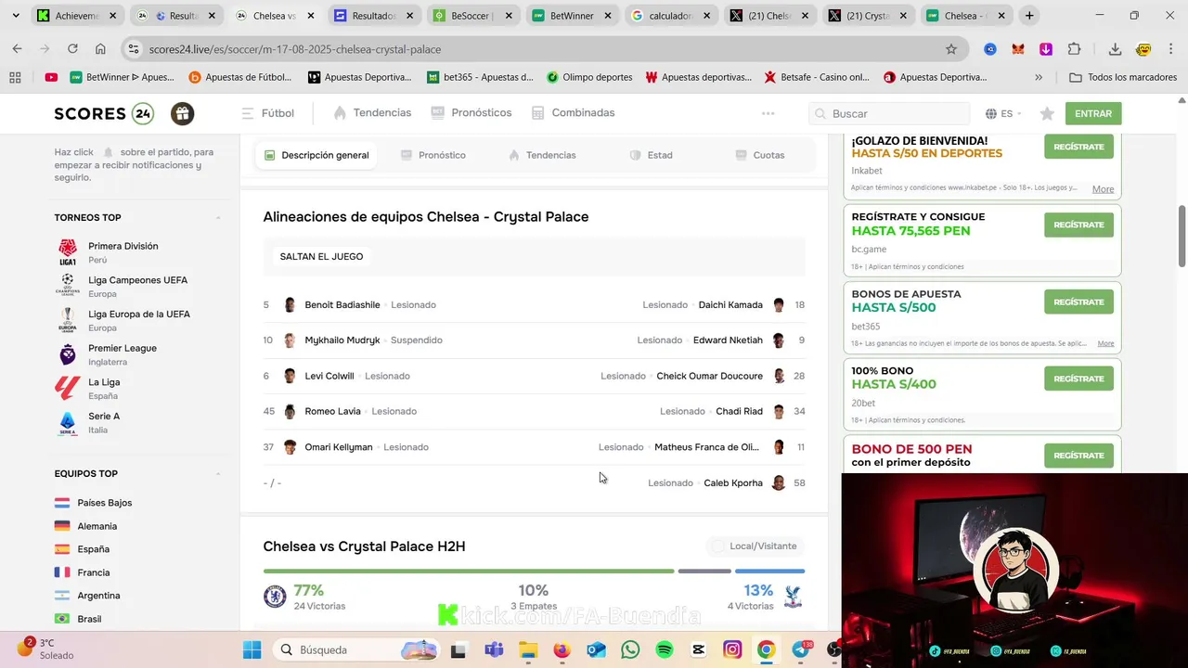Image resolution: width=1188 pixels, height=668 pixels.
Task: Click the Scores24 logo
Action: [104, 113]
